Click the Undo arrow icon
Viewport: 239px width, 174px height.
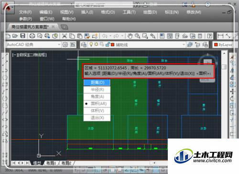click(105, 36)
